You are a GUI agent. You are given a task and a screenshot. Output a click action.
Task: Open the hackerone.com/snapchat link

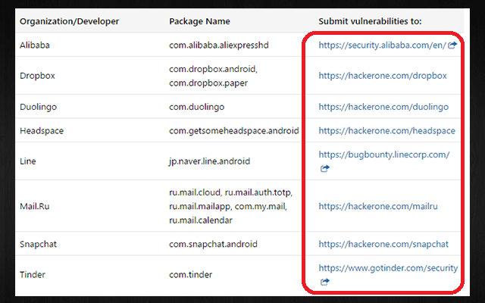pos(383,245)
